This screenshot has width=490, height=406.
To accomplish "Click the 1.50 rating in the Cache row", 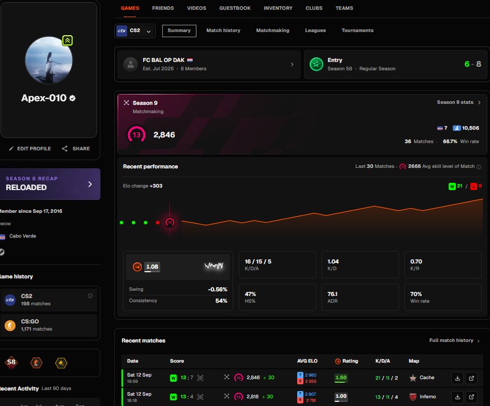I will tap(341, 378).
